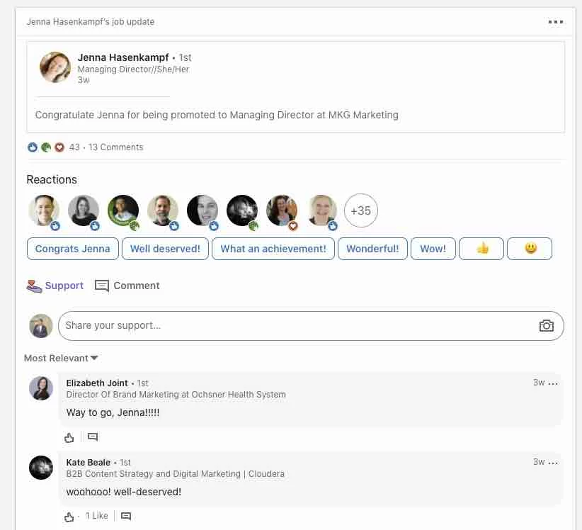Open Jenna Hasenkampf's profile photo

[x=55, y=67]
